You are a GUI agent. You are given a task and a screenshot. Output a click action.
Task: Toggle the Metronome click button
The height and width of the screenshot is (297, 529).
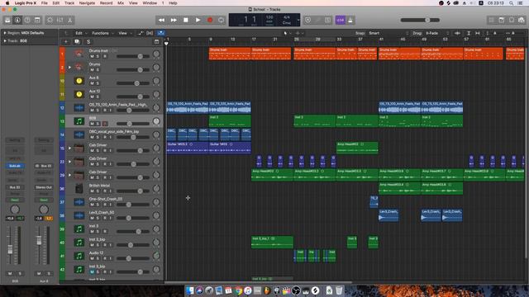click(x=350, y=20)
